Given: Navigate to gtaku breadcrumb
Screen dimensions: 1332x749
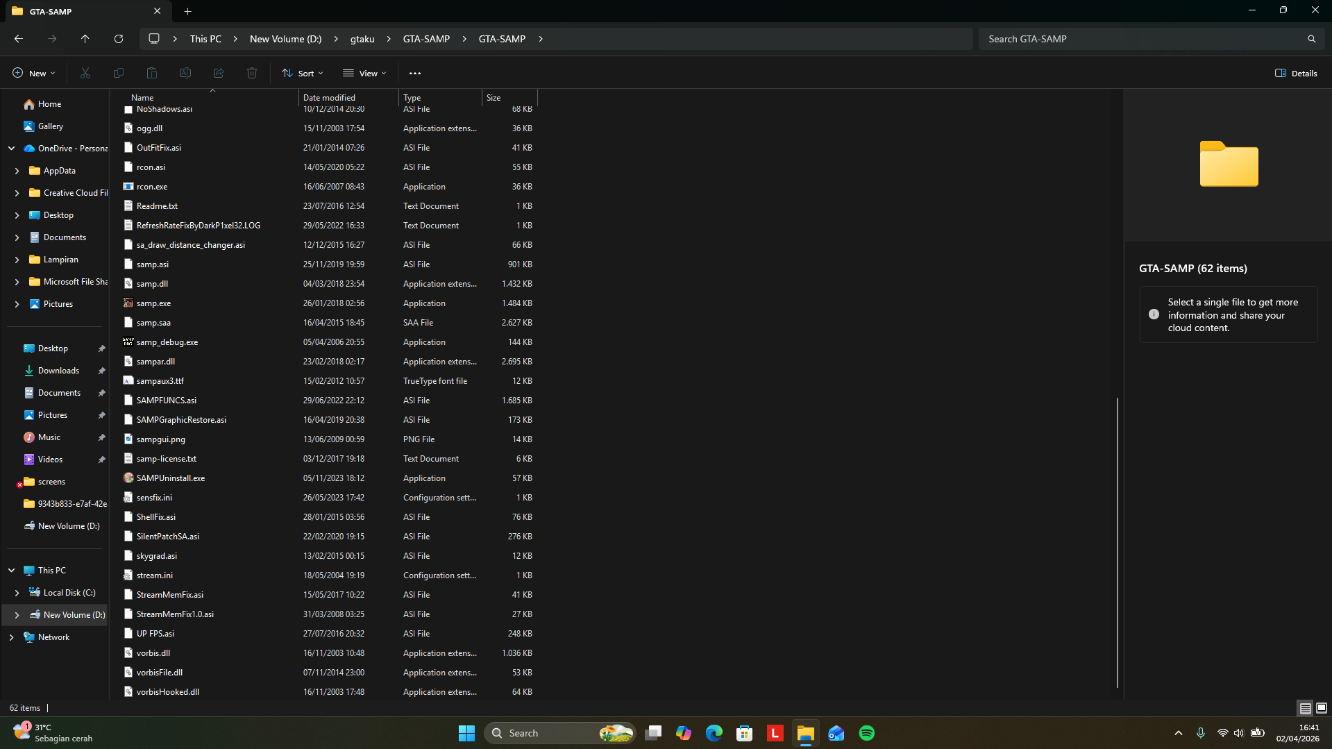Looking at the screenshot, I should pos(362,39).
